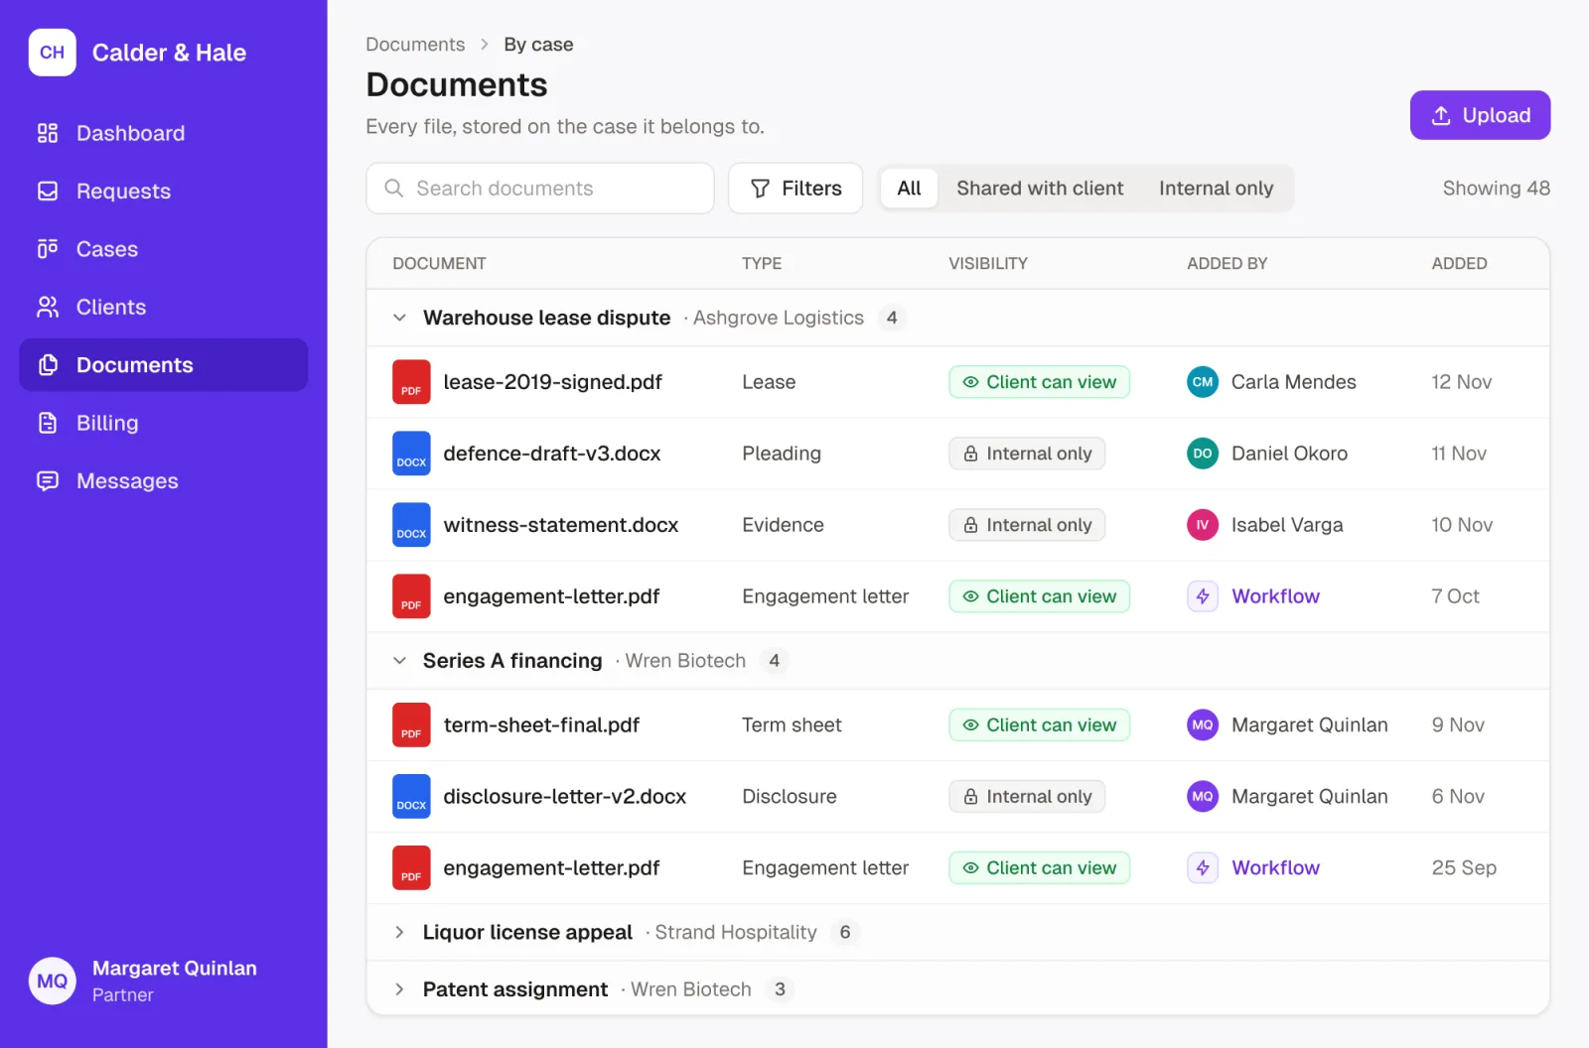Screen dimensions: 1589x1048
Task: Open Dashboard from the sidebar
Action: 163,133
